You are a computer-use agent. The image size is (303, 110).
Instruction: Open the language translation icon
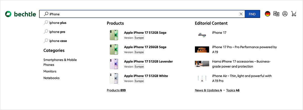point(276,14)
